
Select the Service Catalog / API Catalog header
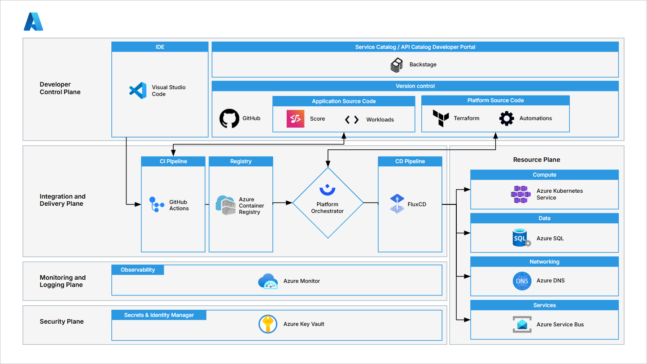tap(415, 47)
